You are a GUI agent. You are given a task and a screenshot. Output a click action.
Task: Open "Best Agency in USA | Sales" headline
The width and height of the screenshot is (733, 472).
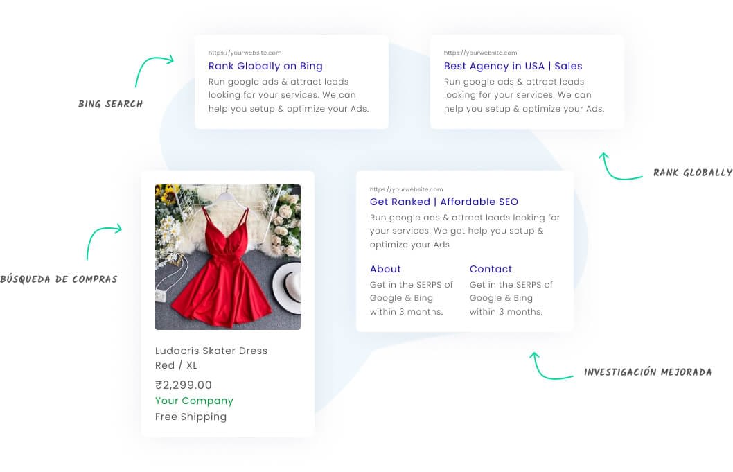[513, 66]
